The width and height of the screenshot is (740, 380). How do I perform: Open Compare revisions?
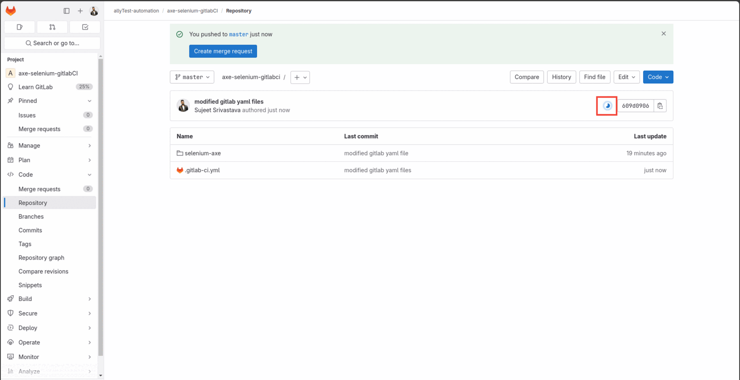click(x=50, y=272)
